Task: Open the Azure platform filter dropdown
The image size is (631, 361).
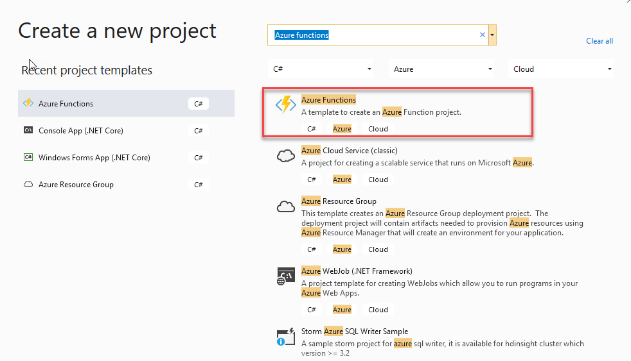Action: [441, 69]
